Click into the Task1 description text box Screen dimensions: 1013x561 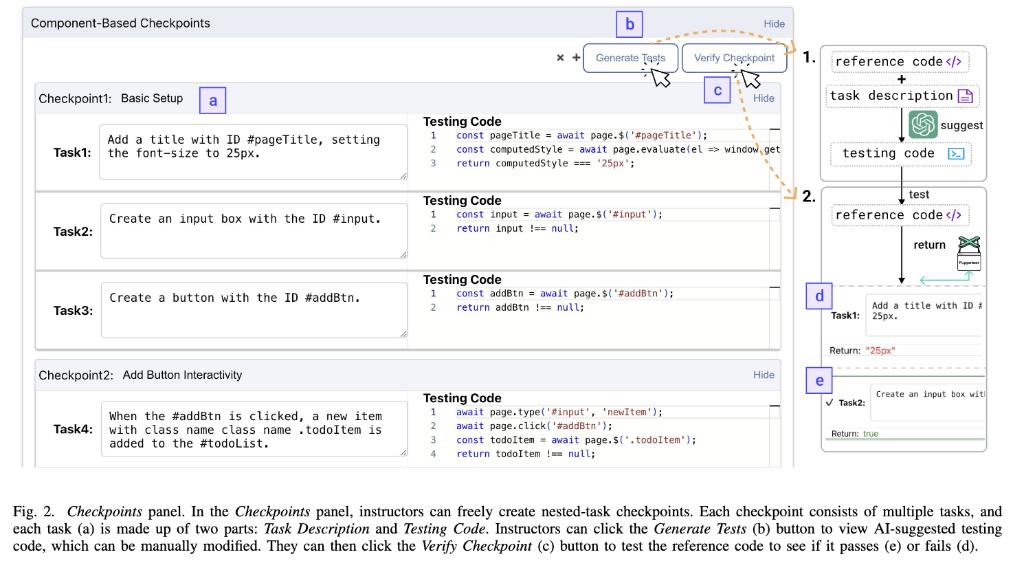pos(253,153)
